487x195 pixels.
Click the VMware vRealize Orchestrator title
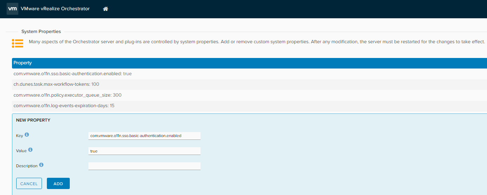coord(55,9)
